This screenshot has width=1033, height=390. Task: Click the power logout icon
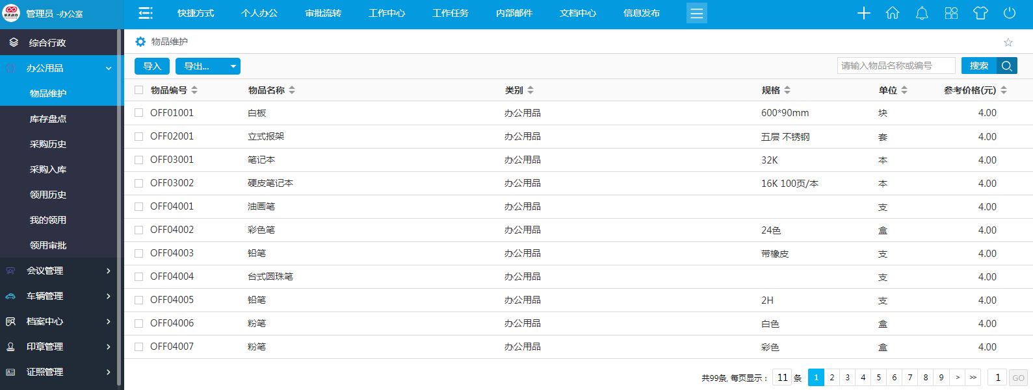click(x=1010, y=13)
